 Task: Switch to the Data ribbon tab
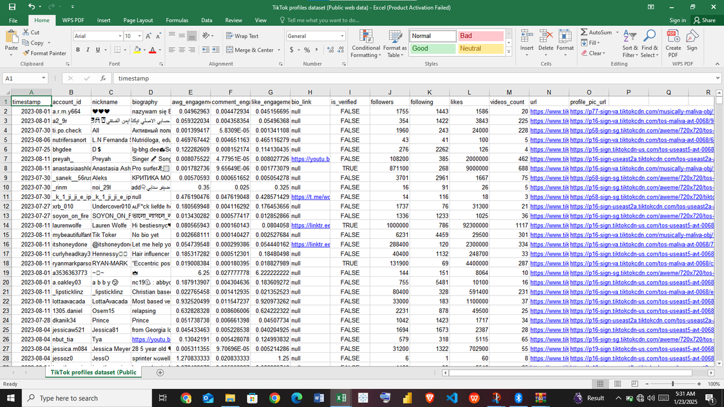click(x=206, y=20)
